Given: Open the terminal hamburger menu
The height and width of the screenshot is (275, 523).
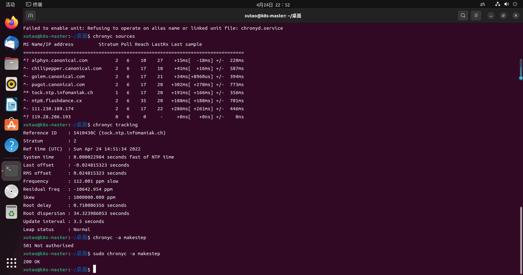Looking at the screenshot, I should tap(476, 15).
